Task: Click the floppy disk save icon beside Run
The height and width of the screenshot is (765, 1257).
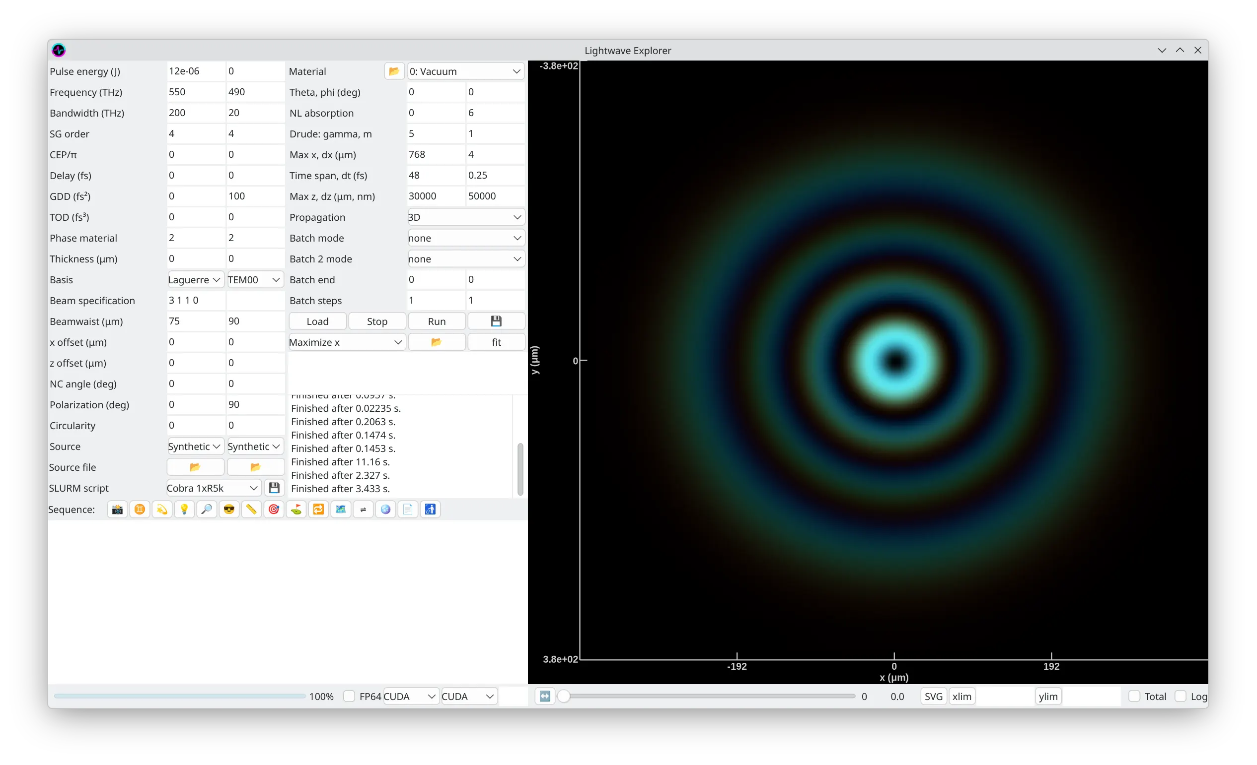Action: (x=496, y=321)
